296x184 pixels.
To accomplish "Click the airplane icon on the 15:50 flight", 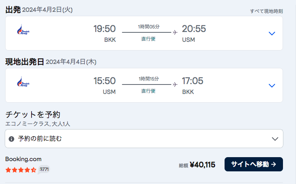I will coord(175,84).
